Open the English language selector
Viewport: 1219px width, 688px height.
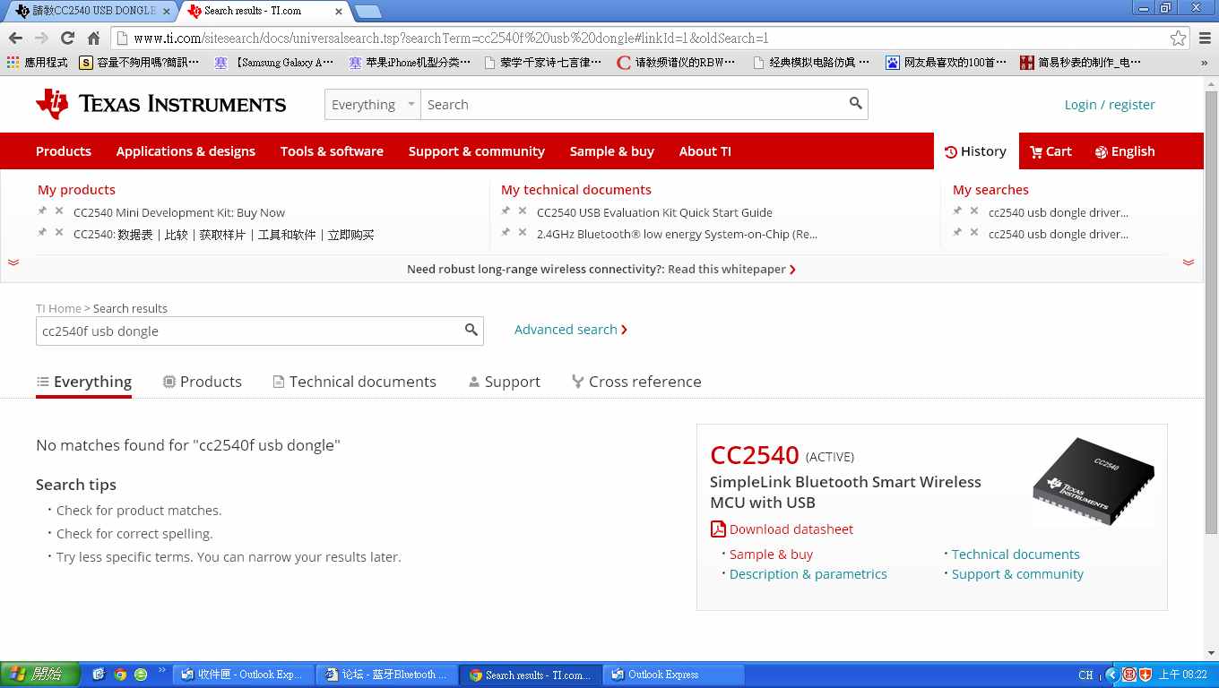[1125, 151]
